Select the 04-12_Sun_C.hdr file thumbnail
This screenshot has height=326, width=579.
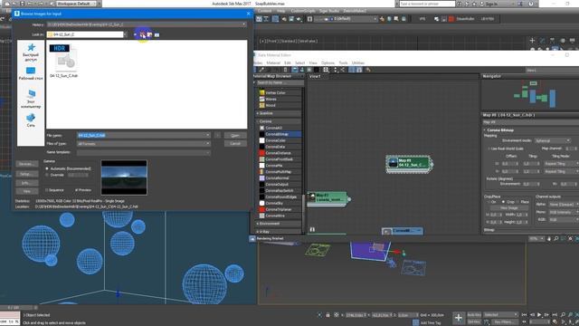click(x=64, y=61)
